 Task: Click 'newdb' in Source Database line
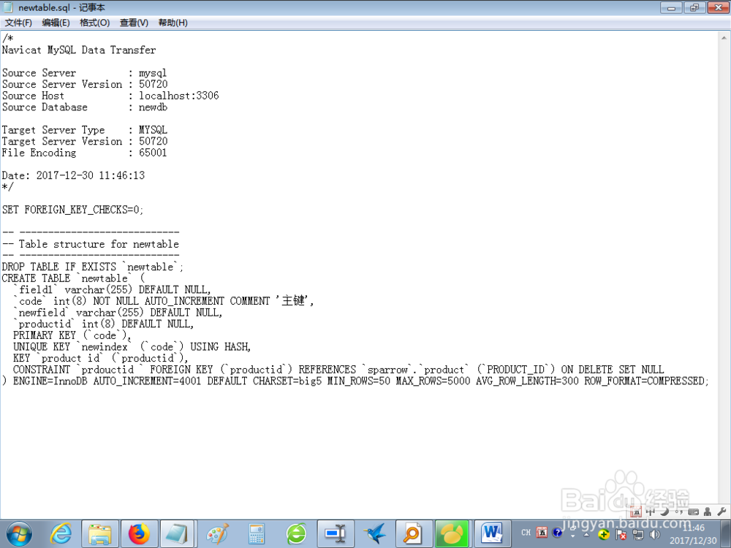pos(153,107)
